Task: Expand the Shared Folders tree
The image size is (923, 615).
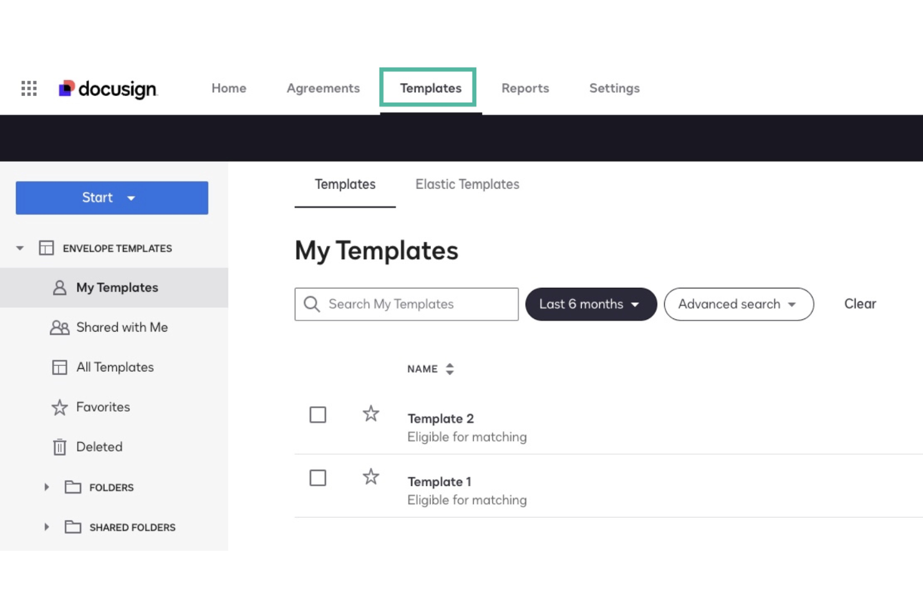Action: click(x=46, y=527)
